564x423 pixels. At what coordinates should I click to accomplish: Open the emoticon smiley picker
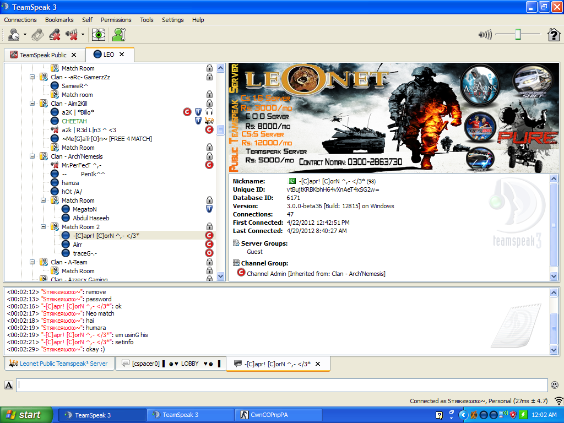point(555,385)
